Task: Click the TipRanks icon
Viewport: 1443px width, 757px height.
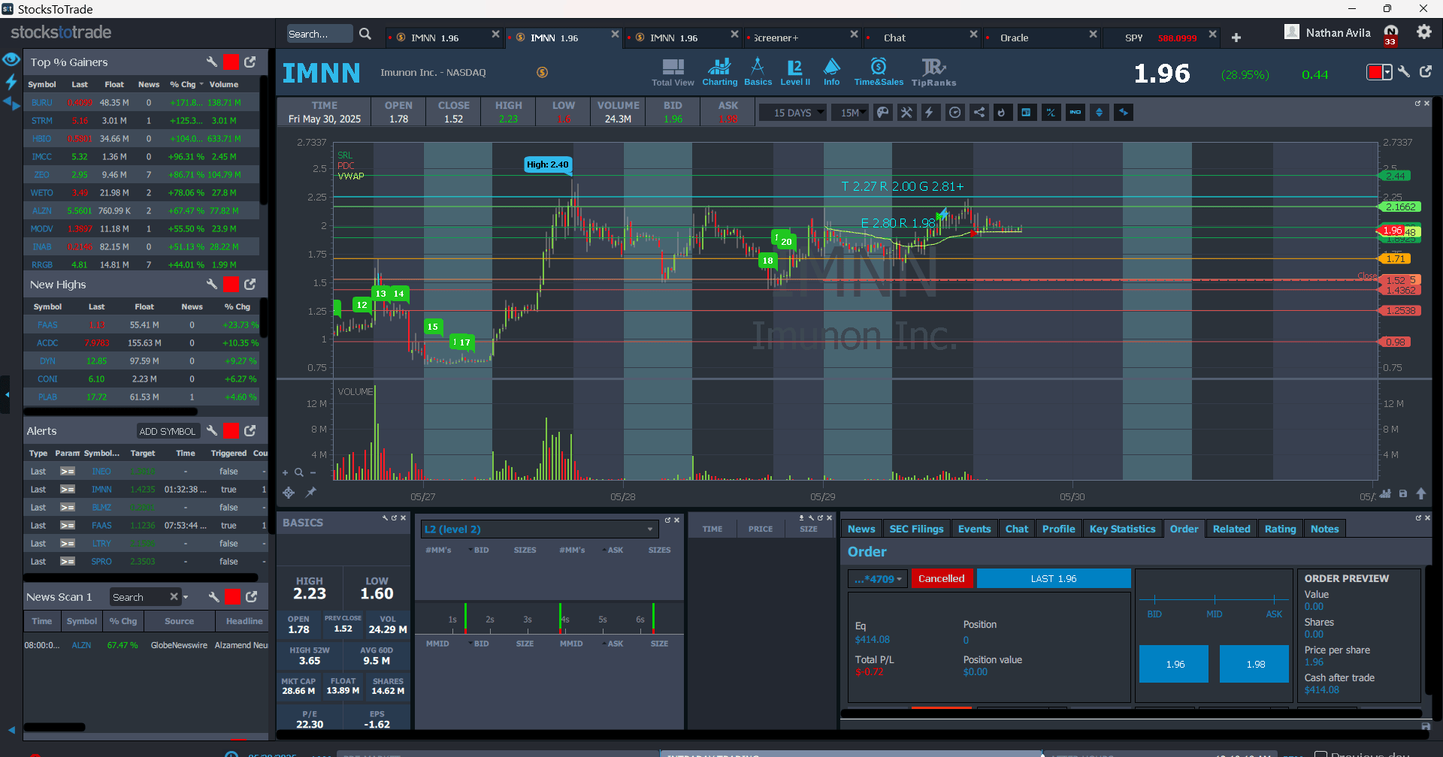Action: click(933, 72)
